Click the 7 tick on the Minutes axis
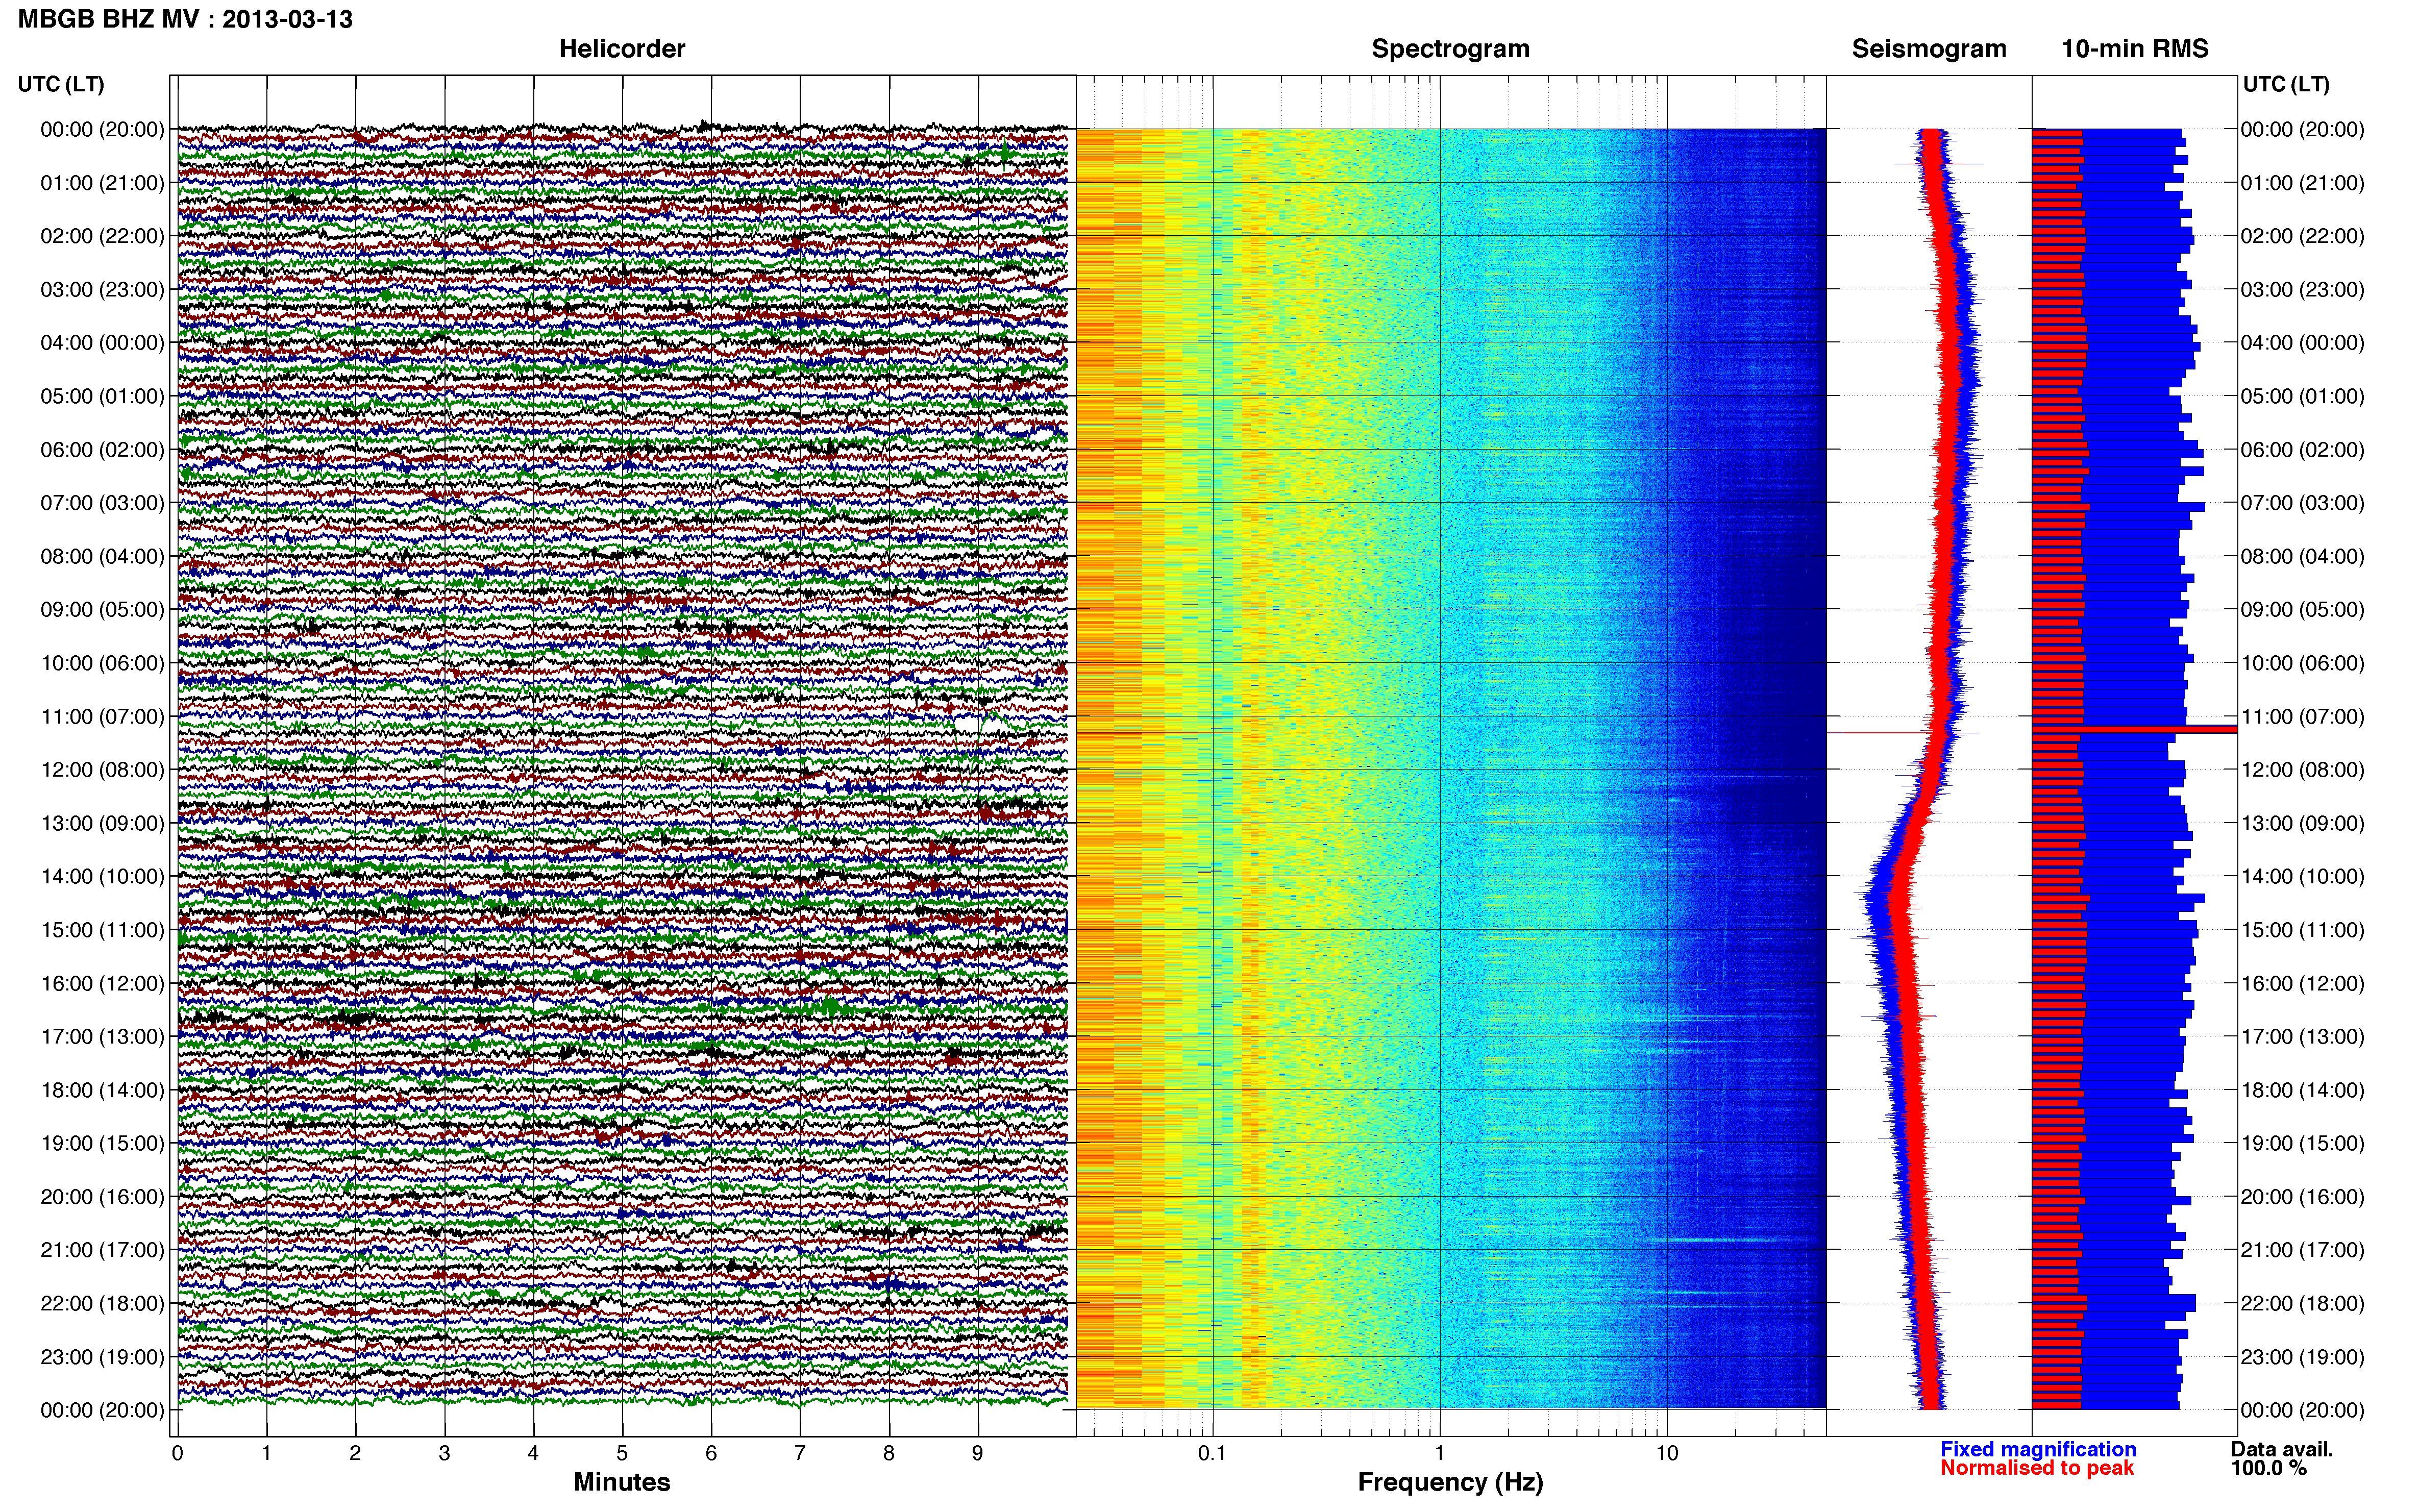Image resolution: width=2419 pixels, height=1512 pixels. tap(800, 1454)
